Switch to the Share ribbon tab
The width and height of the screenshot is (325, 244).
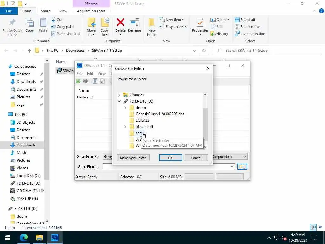click(45, 11)
